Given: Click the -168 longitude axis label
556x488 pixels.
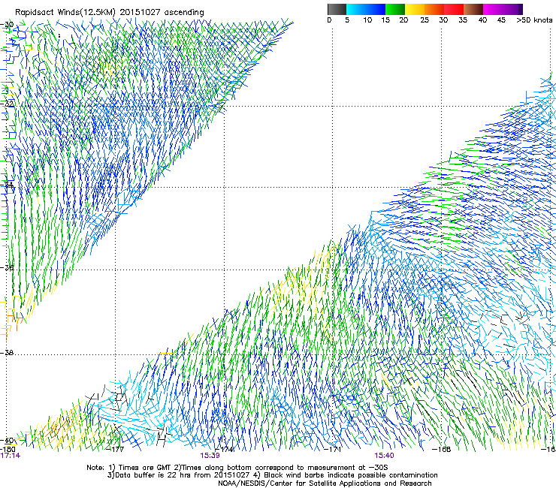Looking at the screenshot, I should click(442, 450).
